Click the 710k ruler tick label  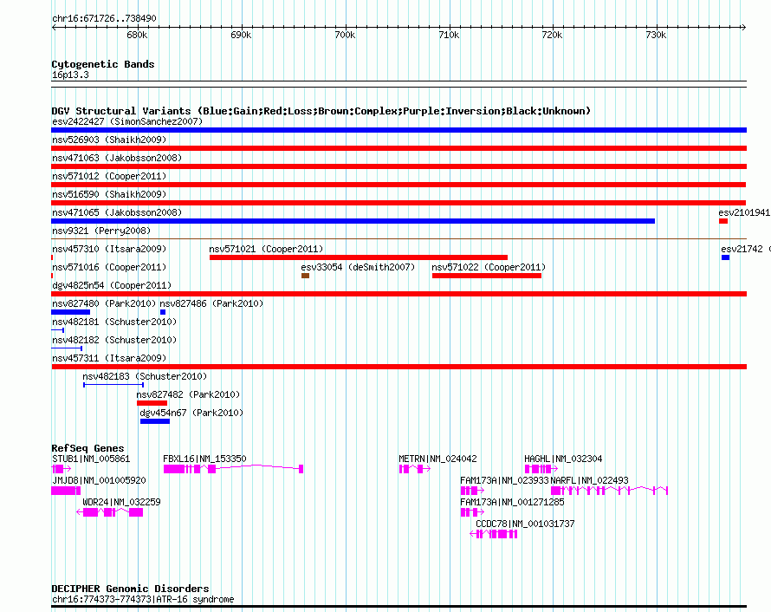pyautogui.click(x=449, y=35)
